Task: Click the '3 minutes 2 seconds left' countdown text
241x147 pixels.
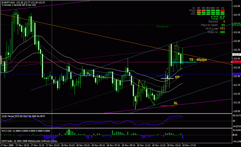Action: coord(19,5)
